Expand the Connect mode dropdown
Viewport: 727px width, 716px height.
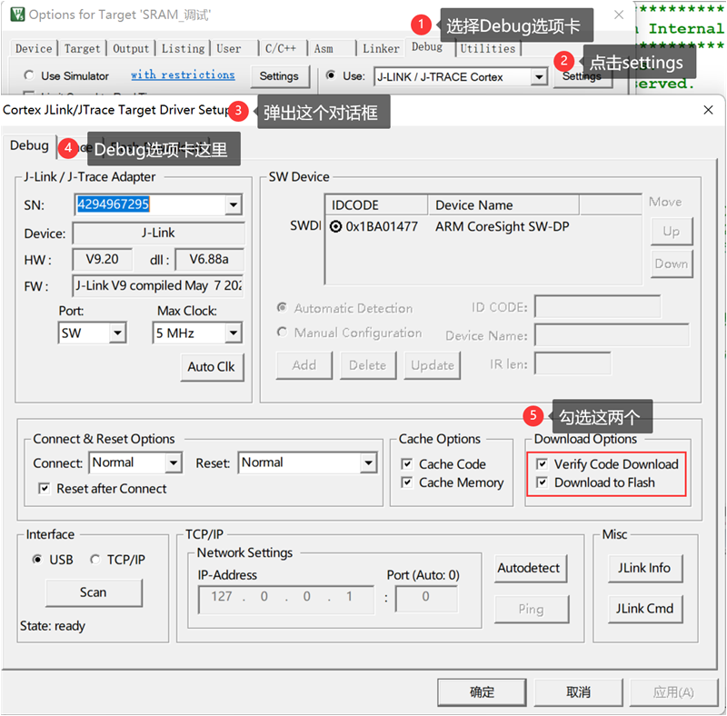pos(173,463)
